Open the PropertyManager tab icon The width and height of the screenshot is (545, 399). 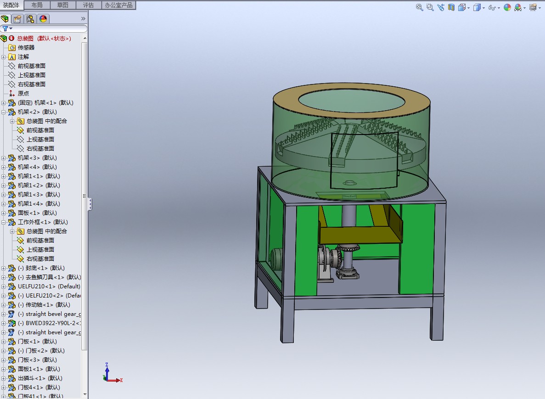[17, 19]
